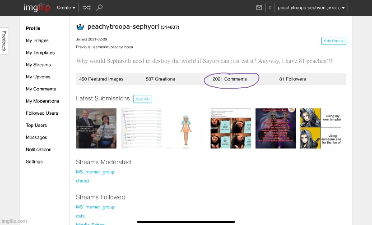Open peachytroopa-sephyori account dropdown
The image size is (372, 225).
[312, 8]
